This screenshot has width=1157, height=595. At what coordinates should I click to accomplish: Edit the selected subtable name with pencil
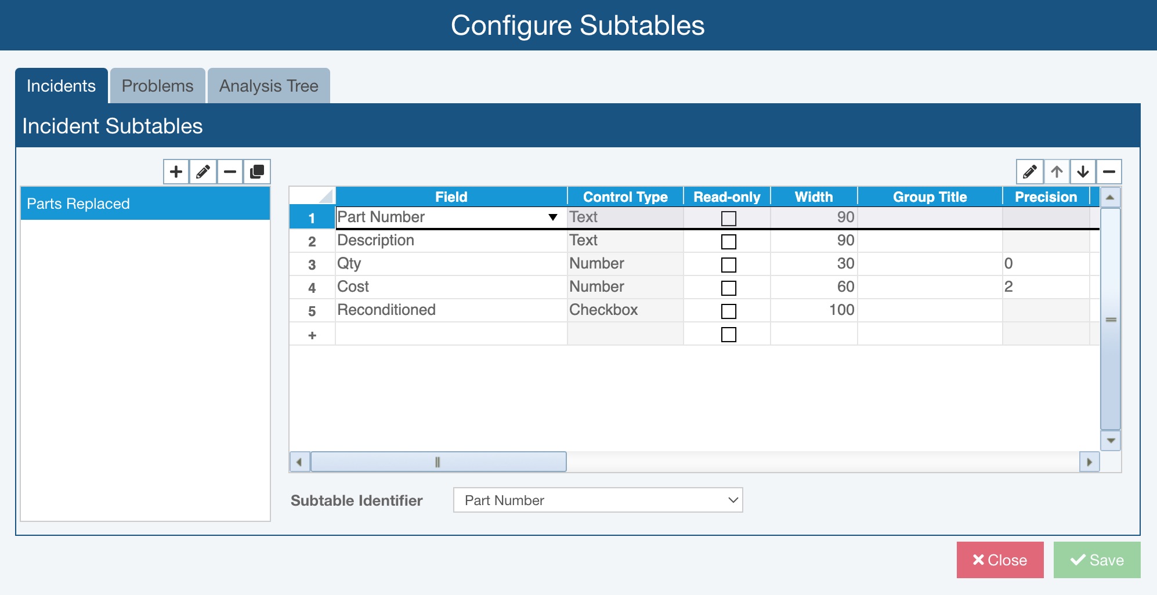[x=203, y=172]
